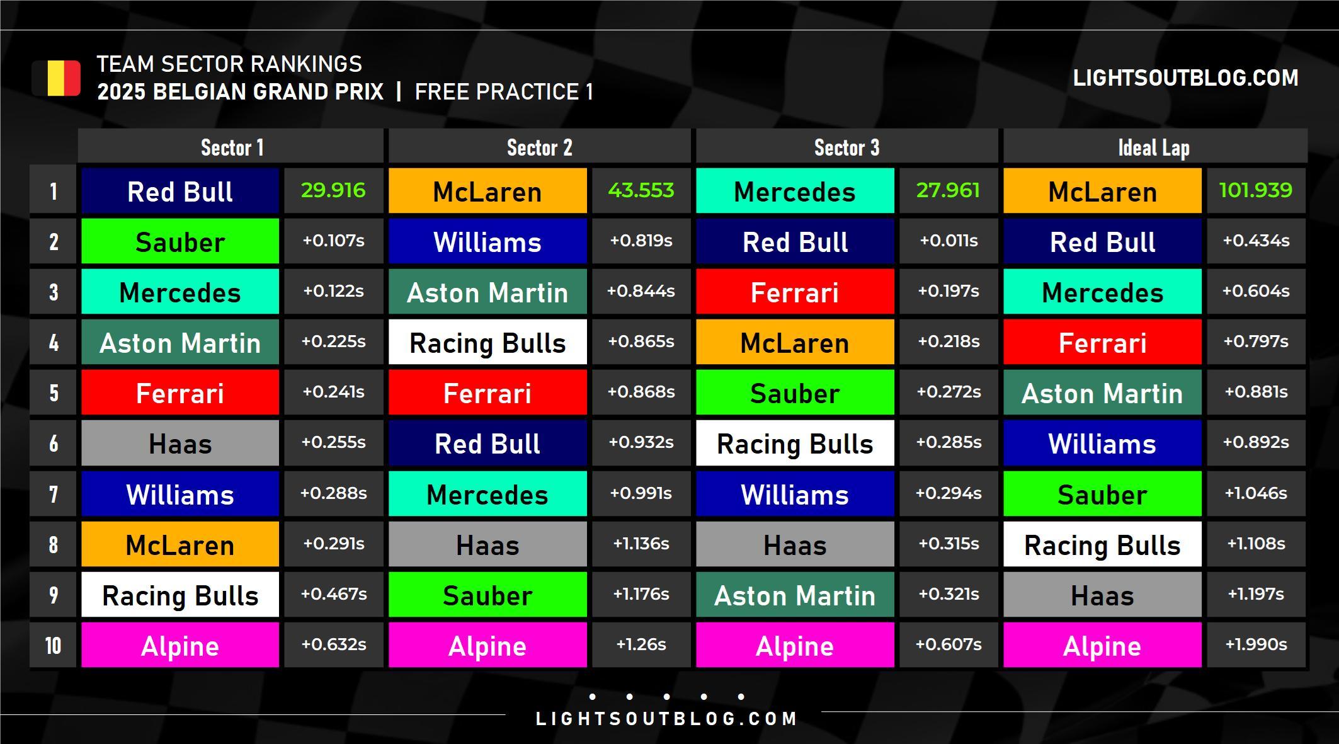1339x744 pixels.
Task: Select the Ideal Lap column header
Action: click(x=1154, y=147)
